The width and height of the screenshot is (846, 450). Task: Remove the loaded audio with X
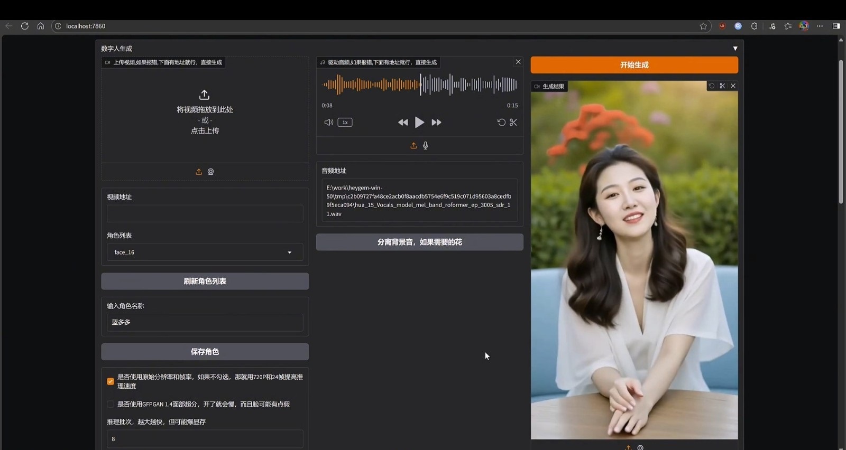coord(518,62)
